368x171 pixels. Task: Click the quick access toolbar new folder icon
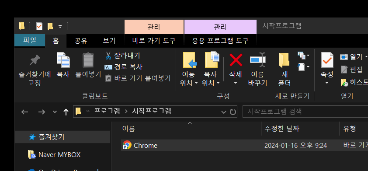(x=50, y=26)
